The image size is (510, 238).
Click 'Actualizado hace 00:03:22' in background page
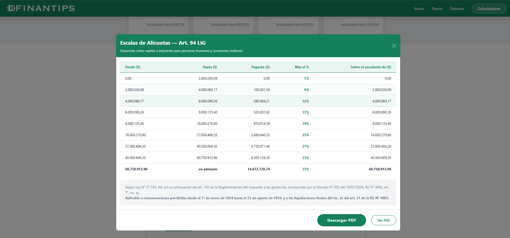(x=295, y=25)
